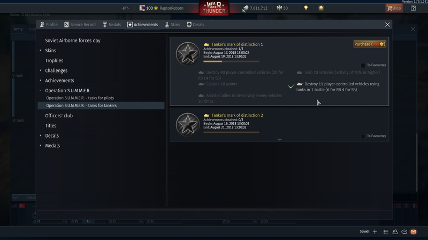The image size is (428, 240).
Task: Click the light bulb icon in top bar
Action: tap(305, 8)
